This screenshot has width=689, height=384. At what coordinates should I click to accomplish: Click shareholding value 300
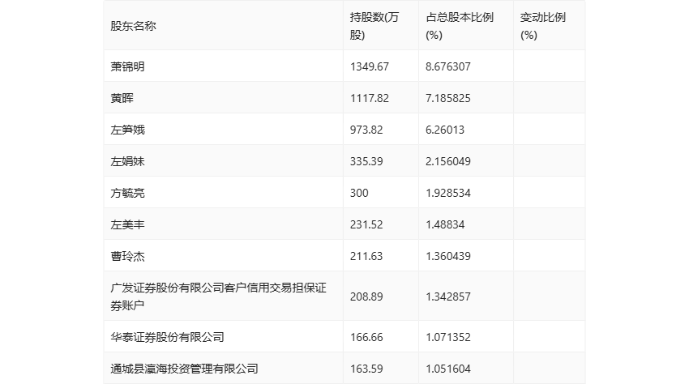click(x=359, y=193)
